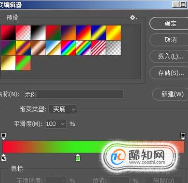The image size is (188, 183).
Task: Expand the smoothness percentage dropdown arrow
Action: pyautogui.click(x=63, y=124)
